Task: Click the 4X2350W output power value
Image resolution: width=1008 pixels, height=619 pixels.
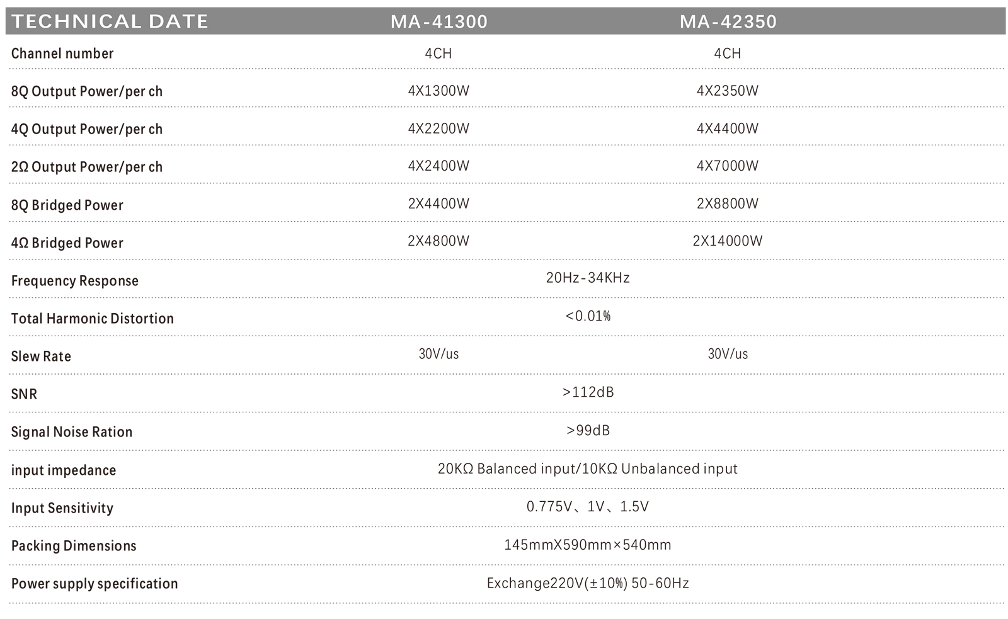Action: pyautogui.click(x=728, y=91)
